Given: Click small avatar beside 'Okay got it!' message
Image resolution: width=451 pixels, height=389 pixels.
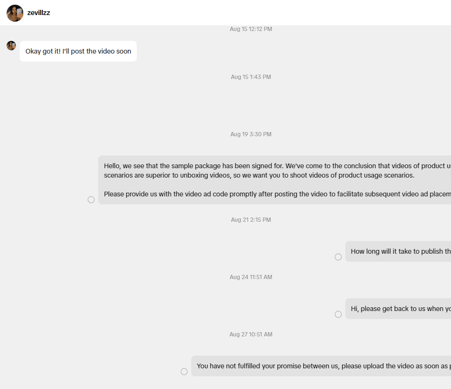Looking at the screenshot, I should pyautogui.click(x=11, y=46).
